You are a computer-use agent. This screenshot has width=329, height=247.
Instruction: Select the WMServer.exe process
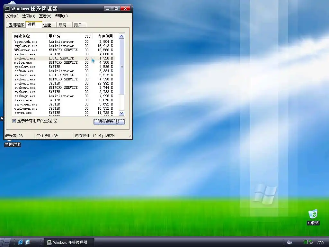point(64,50)
